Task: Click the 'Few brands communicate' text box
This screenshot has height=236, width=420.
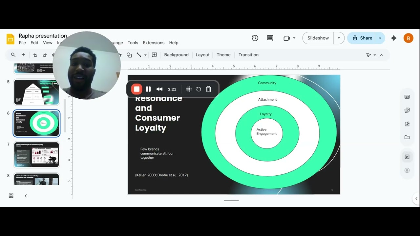Action: (x=157, y=153)
